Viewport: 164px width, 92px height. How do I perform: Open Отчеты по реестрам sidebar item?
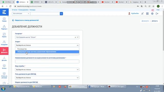coord(4,75)
